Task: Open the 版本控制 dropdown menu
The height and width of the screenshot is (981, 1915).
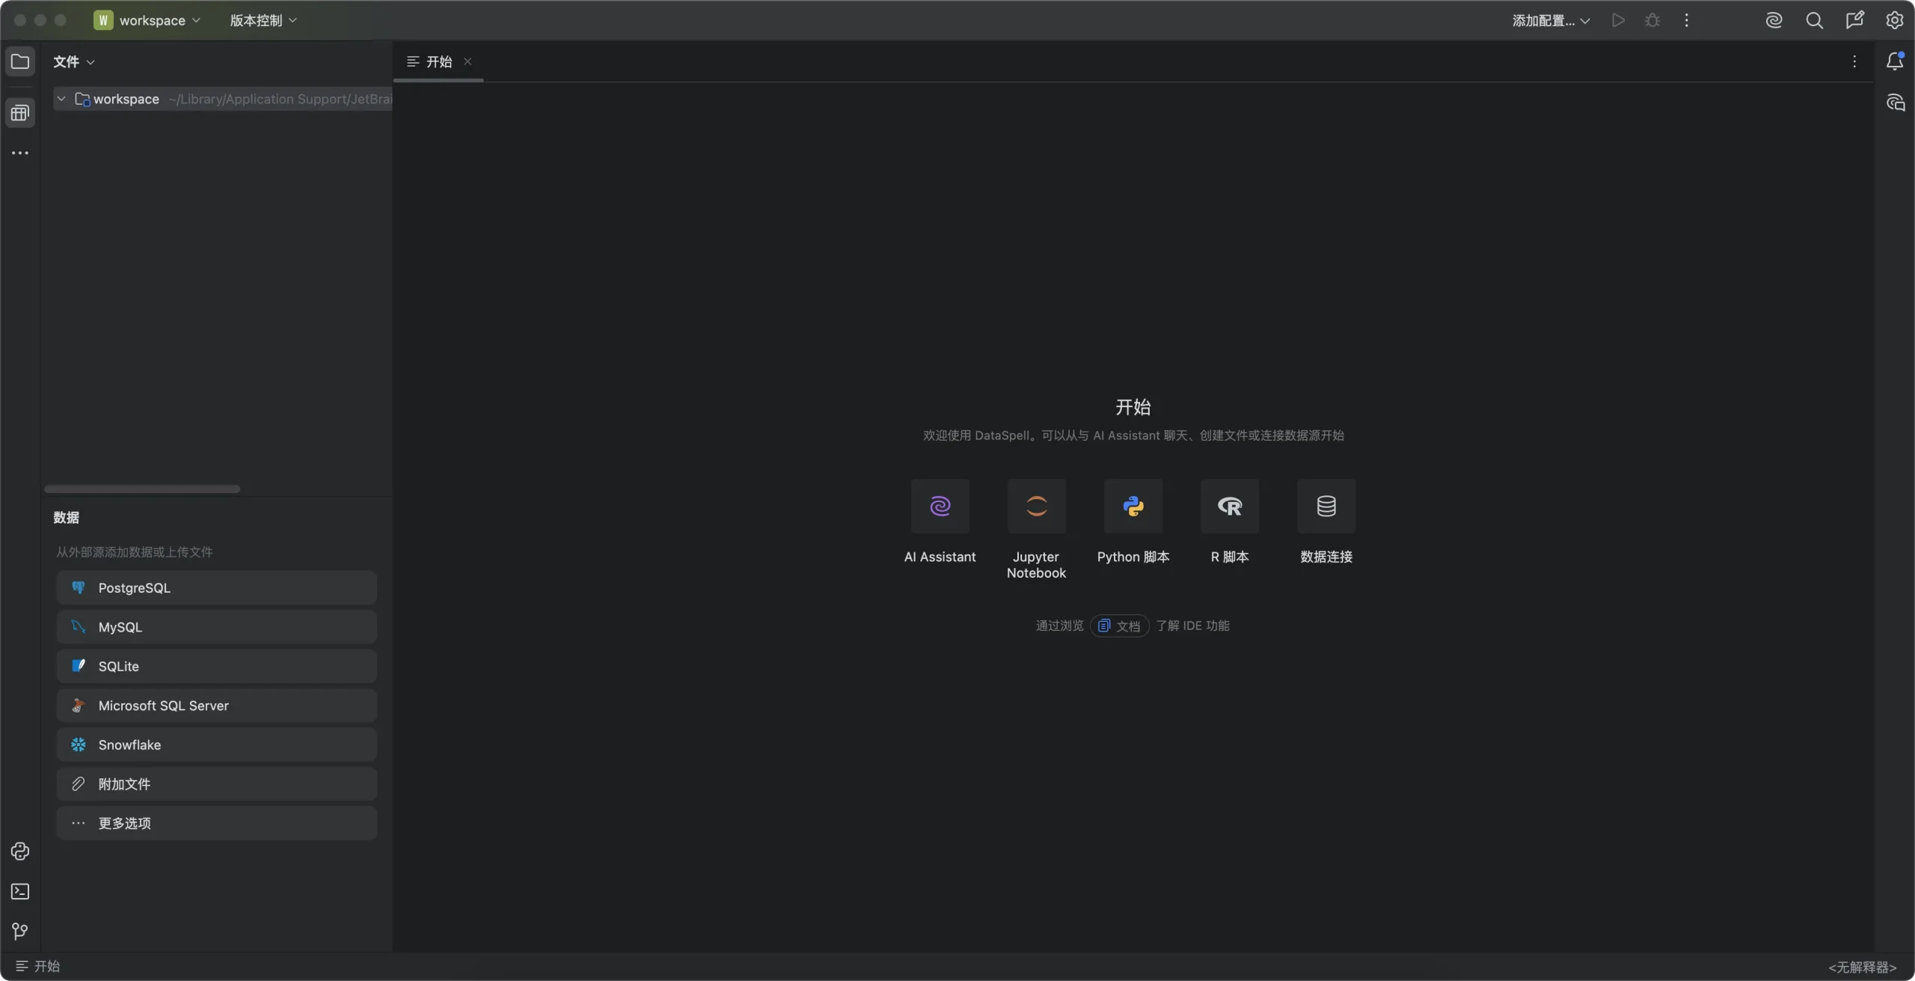Action: pyautogui.click(x=263, y=20)
